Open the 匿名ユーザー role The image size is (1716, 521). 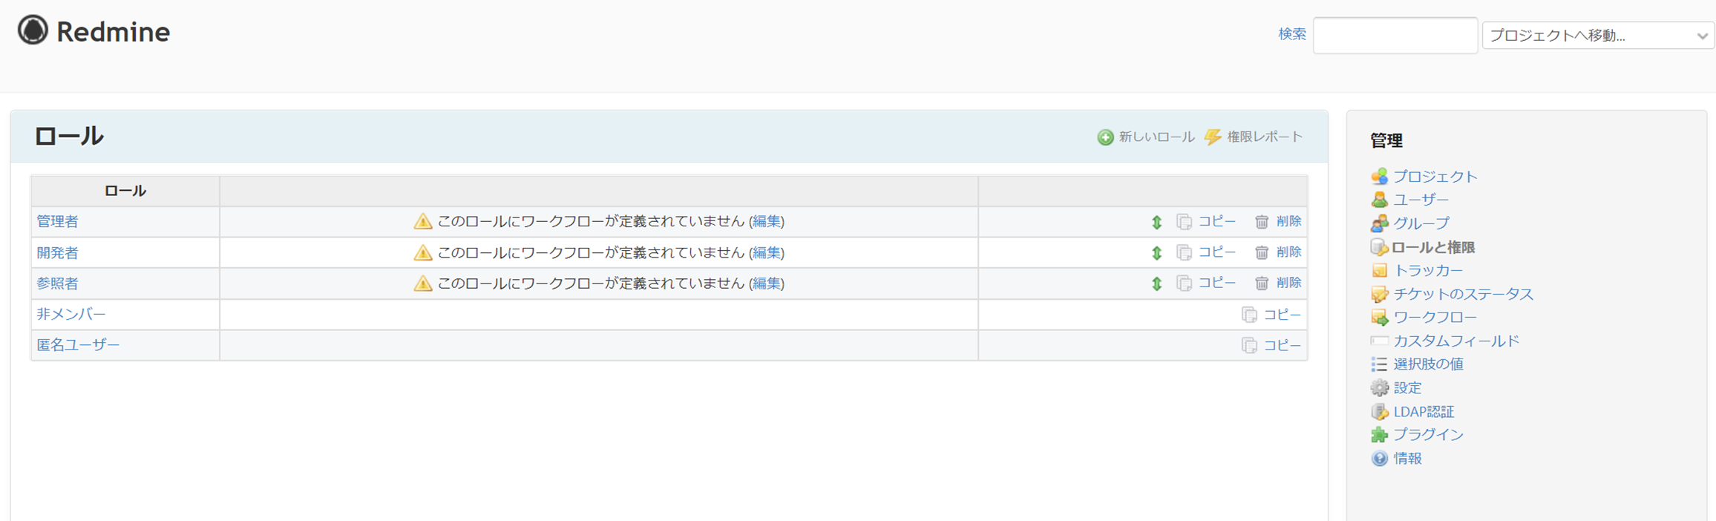[x=78, y=345]
